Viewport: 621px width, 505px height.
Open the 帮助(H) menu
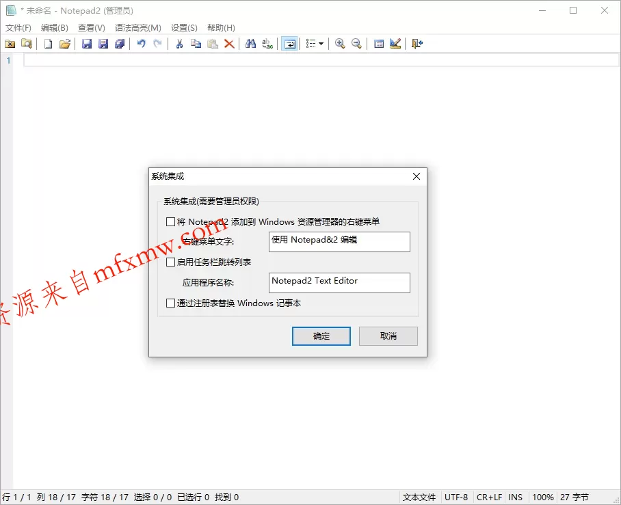[x=221, y=28]
